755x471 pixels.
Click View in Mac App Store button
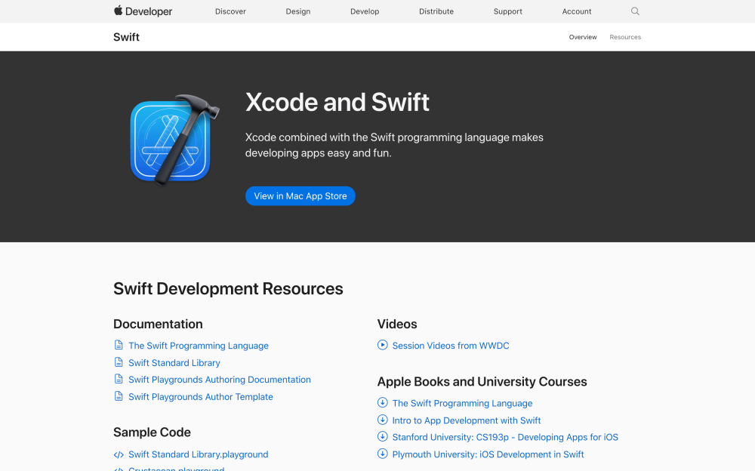tap(300, 196)
